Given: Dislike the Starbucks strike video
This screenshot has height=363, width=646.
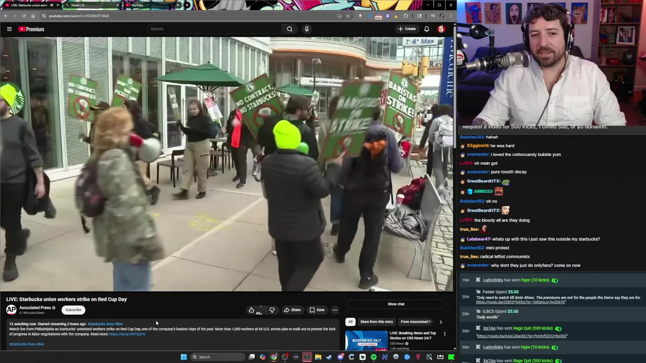Looking at the screenshot, I should 272,310.
